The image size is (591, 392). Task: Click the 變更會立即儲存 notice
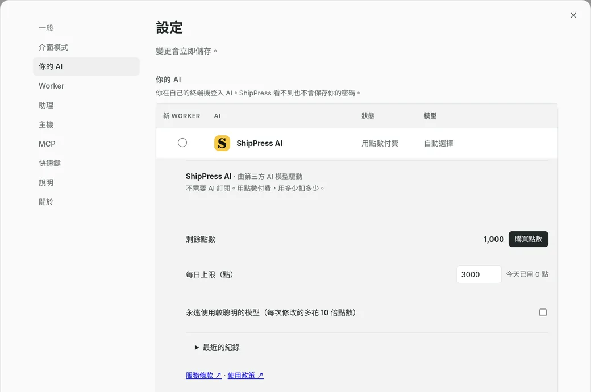point(186,51)
